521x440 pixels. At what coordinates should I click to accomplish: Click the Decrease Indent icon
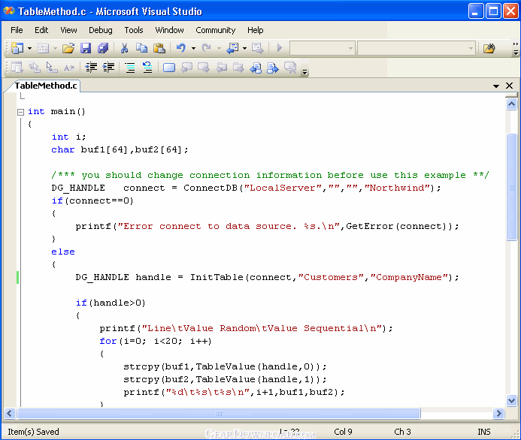pyautogui.click(x=92, y=68)
